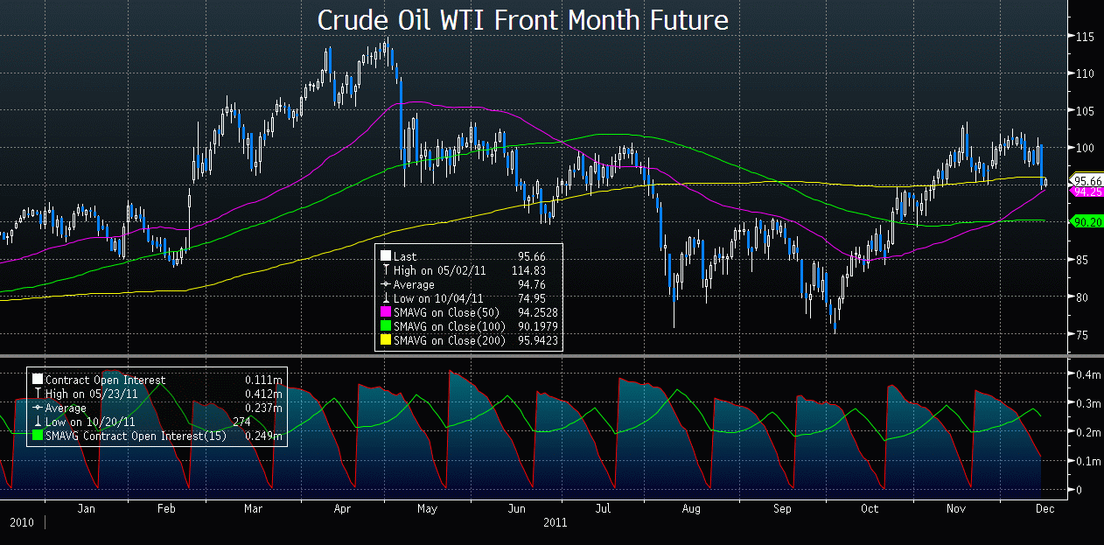
Task: Click the magenta 94.25 price tag on axis
Action: 1086,192
